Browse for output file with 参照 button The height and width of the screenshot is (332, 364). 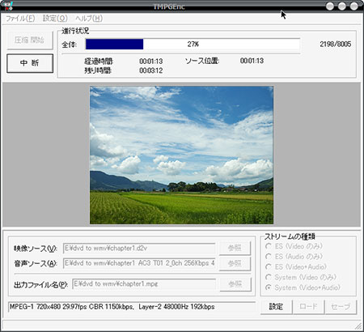pos(235,284)
